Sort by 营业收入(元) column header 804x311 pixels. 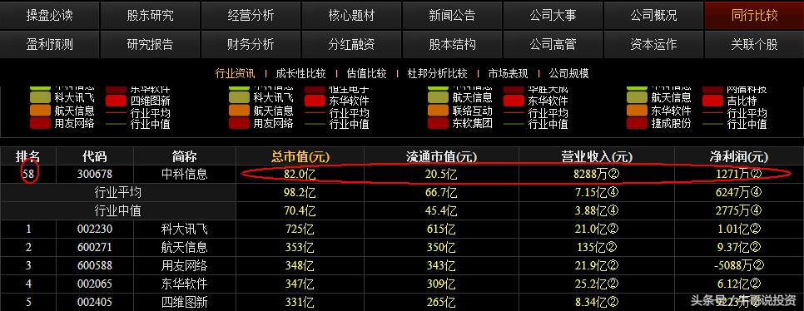click(597, 157)
